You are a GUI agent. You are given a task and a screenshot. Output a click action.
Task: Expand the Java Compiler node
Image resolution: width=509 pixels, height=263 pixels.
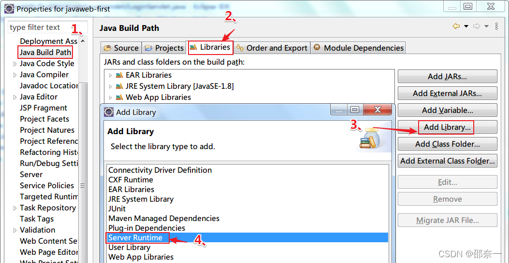click(15, 75)
